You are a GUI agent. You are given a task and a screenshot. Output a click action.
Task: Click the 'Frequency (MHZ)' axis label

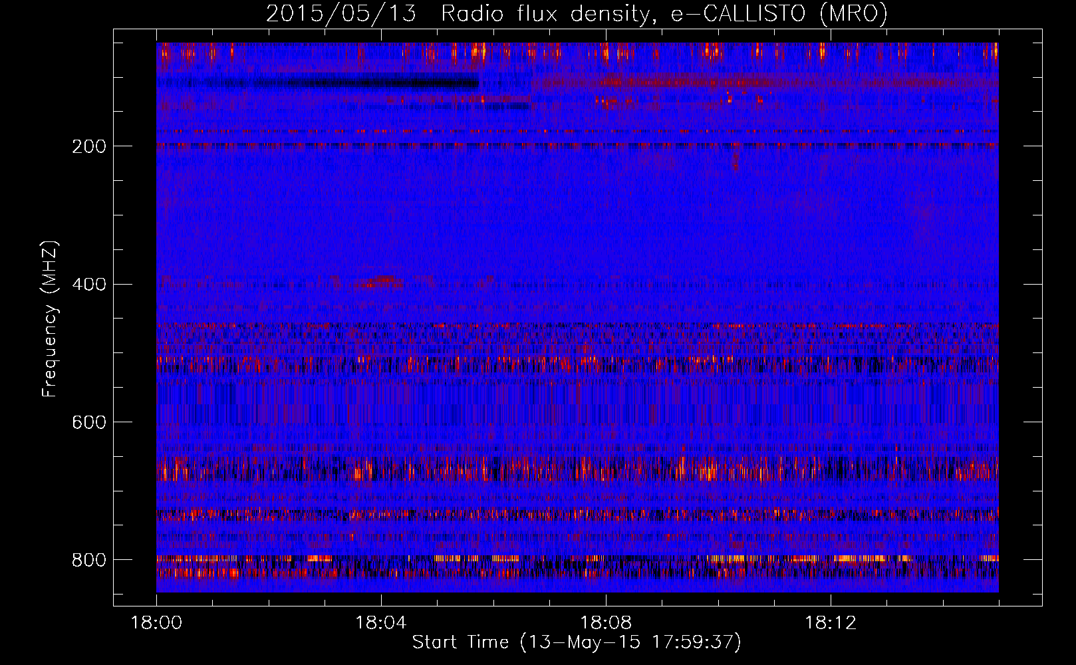(x=50, y=319)
